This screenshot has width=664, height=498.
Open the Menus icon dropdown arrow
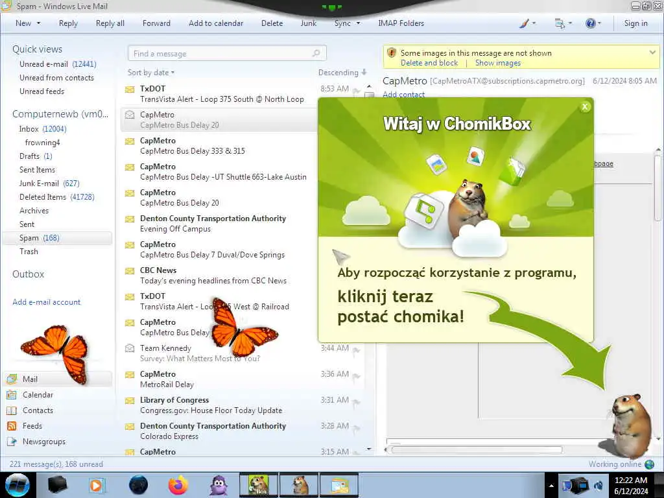pos(570,23)
